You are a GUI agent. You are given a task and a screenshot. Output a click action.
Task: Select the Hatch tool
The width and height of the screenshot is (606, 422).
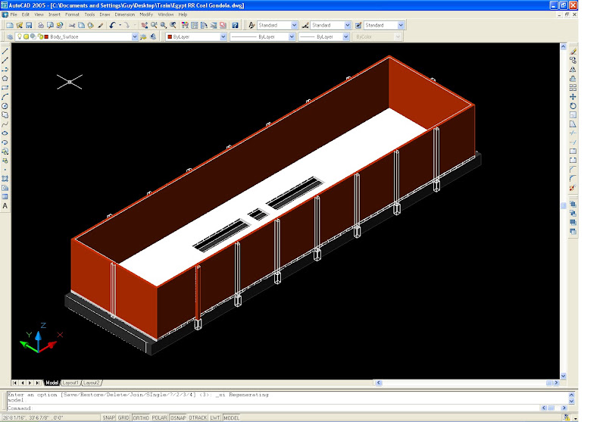point(5,179)
